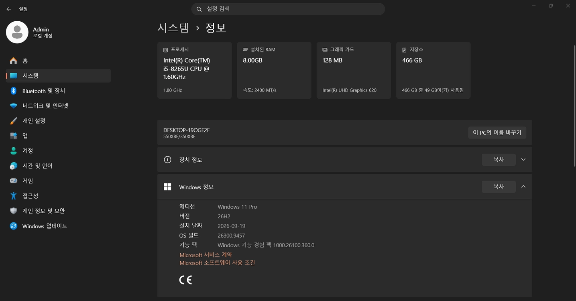Click the accessibility figure icon

point(14,196)
